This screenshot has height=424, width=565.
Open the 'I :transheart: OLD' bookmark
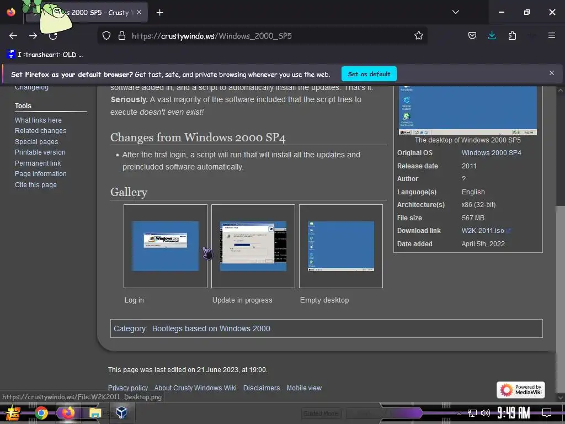(45, 55)
